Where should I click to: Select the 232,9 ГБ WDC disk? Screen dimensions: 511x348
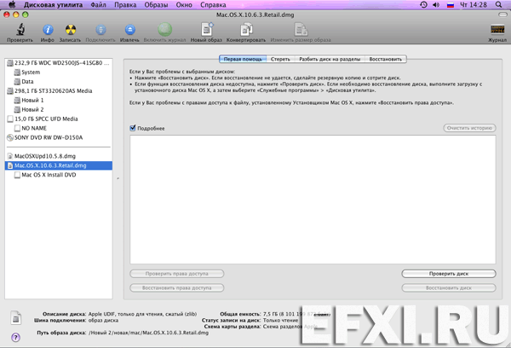[x=59, y=62]
